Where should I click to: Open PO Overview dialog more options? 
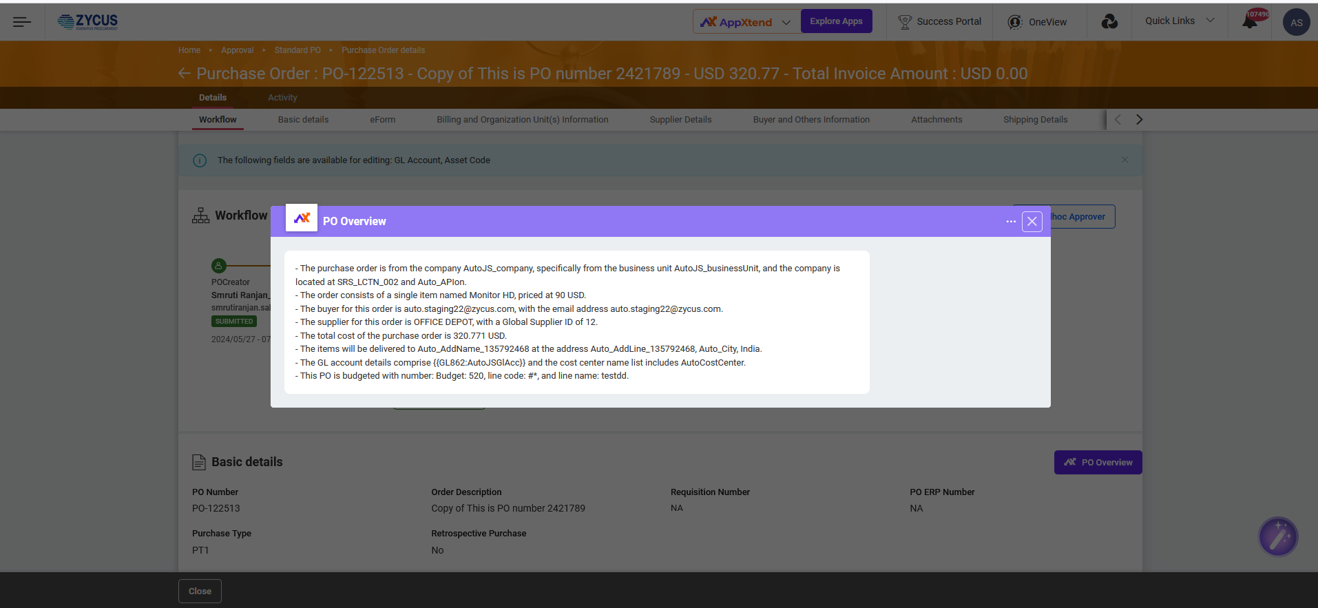[1010, 222]
